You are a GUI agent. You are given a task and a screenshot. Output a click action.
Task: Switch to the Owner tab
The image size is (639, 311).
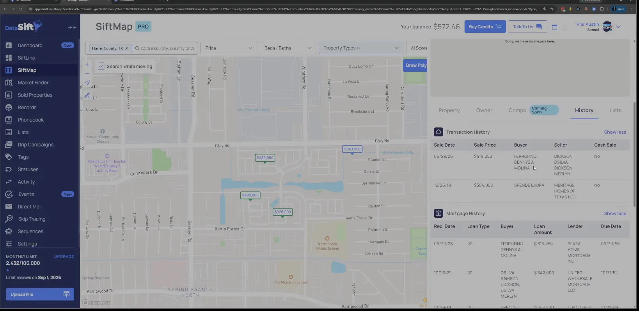click(x=484, y=111)
